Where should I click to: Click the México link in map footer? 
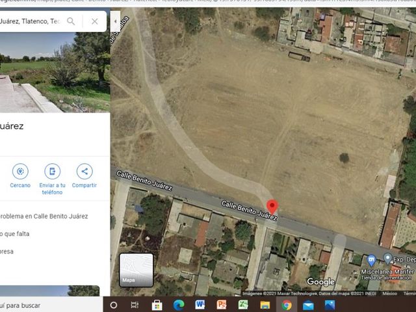[x=389, y=293]
